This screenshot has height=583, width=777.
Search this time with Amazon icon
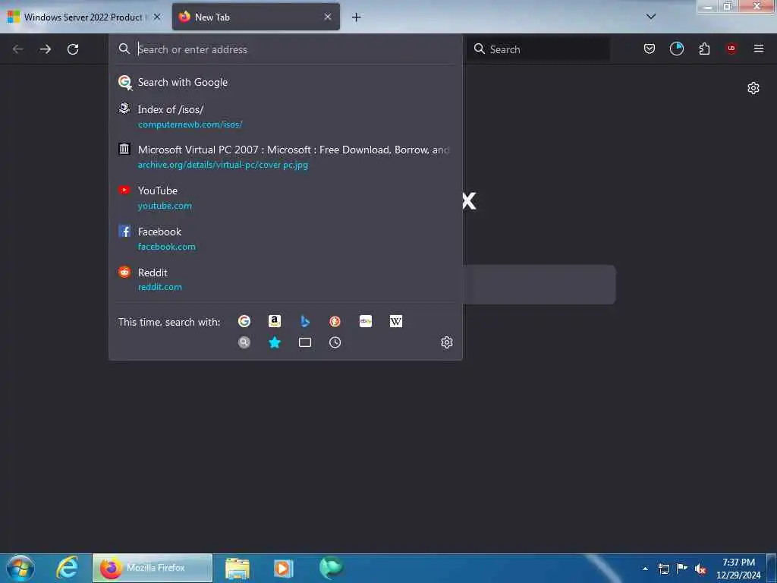pos(275,321)
